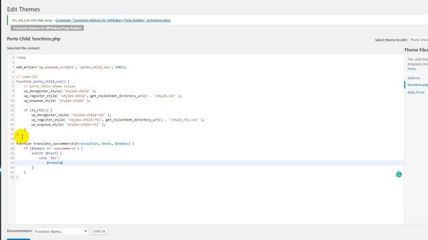Click the line "case 'SKU':"

coord(49,158)
